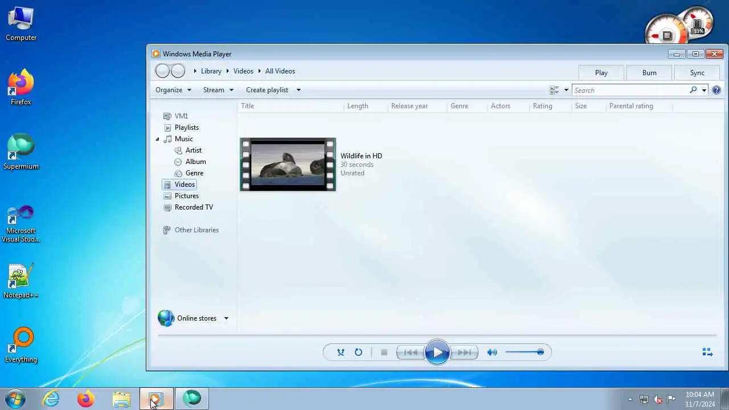The image size is (729, 410).
Task: Open the Play tab
Action: coord(601,72)
